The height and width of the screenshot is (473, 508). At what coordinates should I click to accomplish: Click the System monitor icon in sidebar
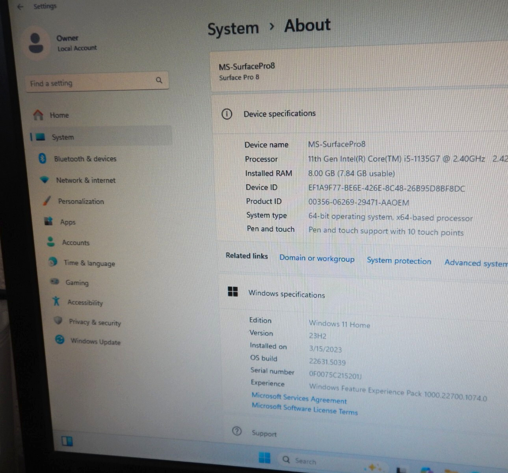coord(41,137)
